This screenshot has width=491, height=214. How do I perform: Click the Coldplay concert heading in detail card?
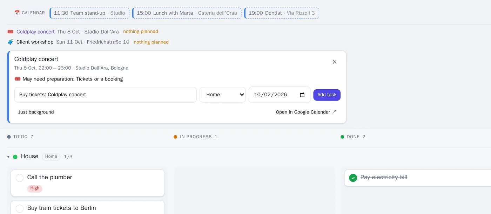[36, 59]
